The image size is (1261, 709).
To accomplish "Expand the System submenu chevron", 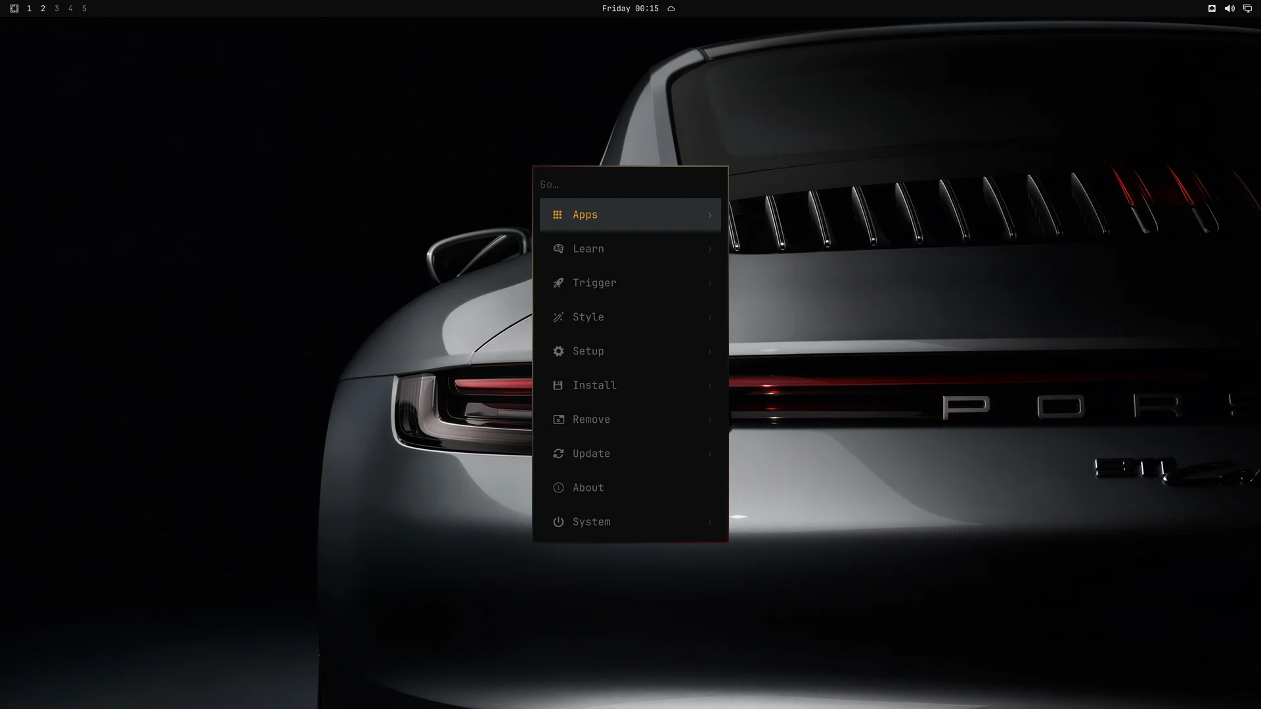I will pyautogui.click(x=709, y=522).
